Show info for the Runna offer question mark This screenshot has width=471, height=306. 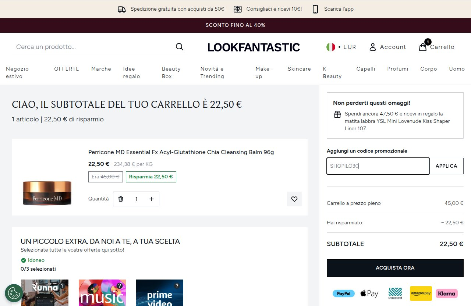(62, 286)
